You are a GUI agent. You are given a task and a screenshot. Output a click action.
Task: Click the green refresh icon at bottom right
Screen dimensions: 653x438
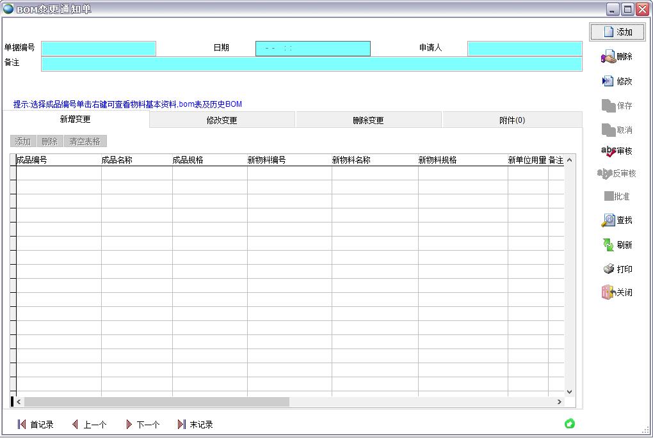569,423
